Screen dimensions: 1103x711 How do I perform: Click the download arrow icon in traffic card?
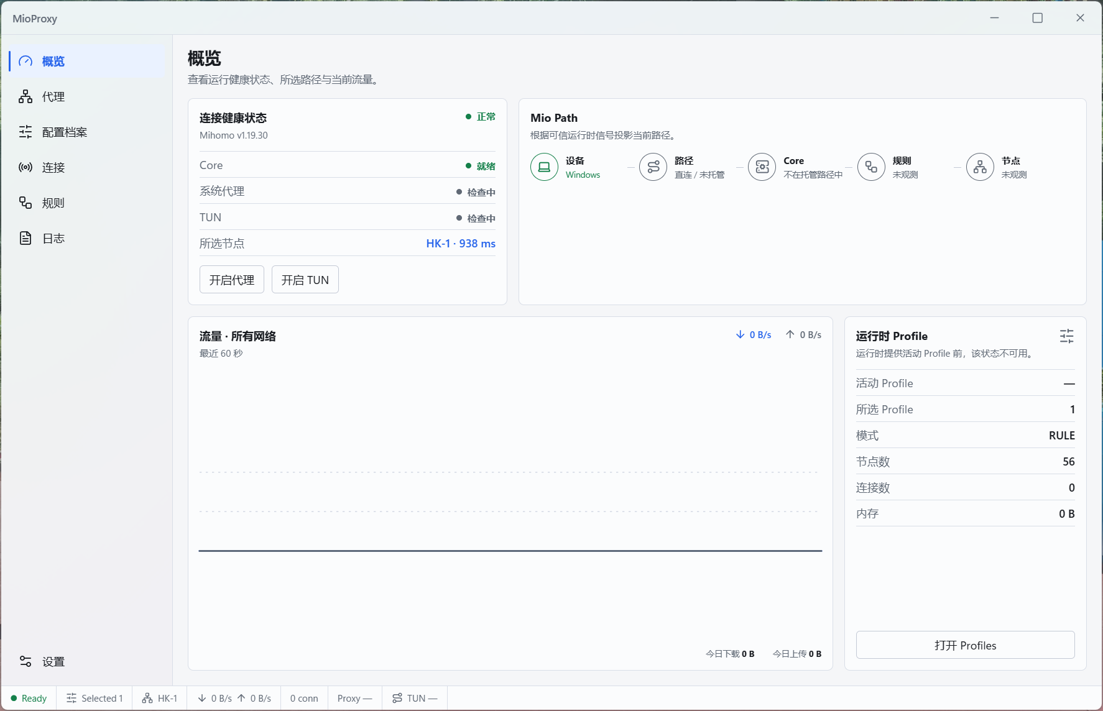tap(740, 334)
